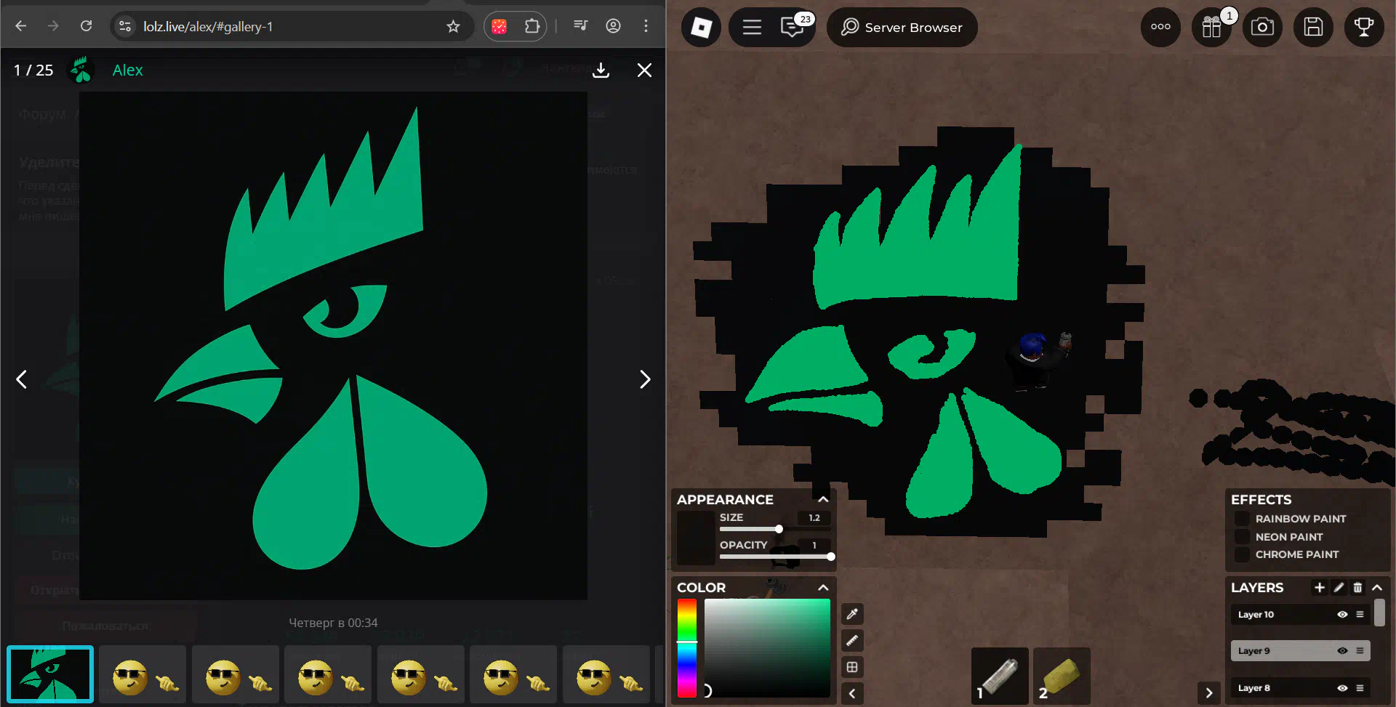This screenshot has height=707, width=1396.
Task: Open the Roblox menu logo button
Action: (701, 28)
